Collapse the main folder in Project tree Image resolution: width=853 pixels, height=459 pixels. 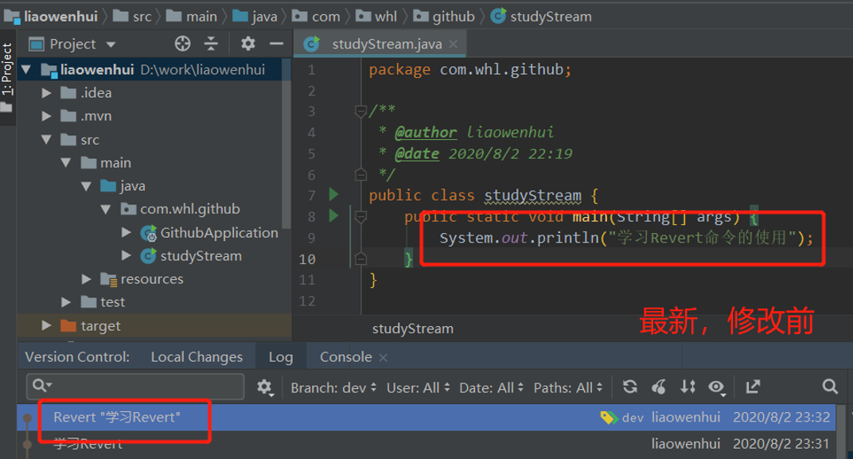66,162
